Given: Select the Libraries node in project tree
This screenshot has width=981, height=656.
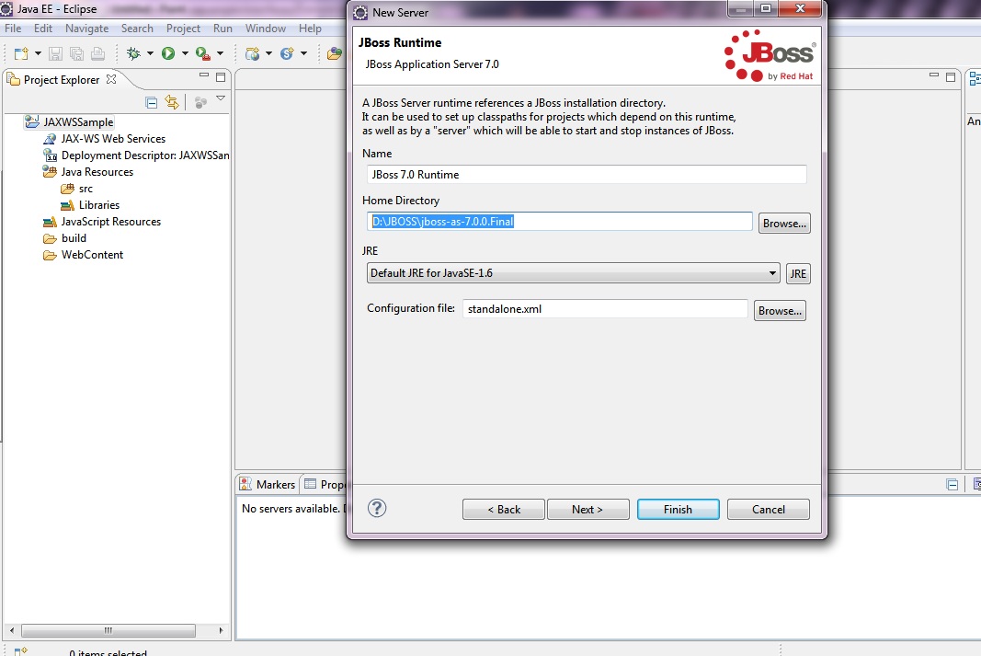Looking at the screenshot, I should [x=98, y=205].
